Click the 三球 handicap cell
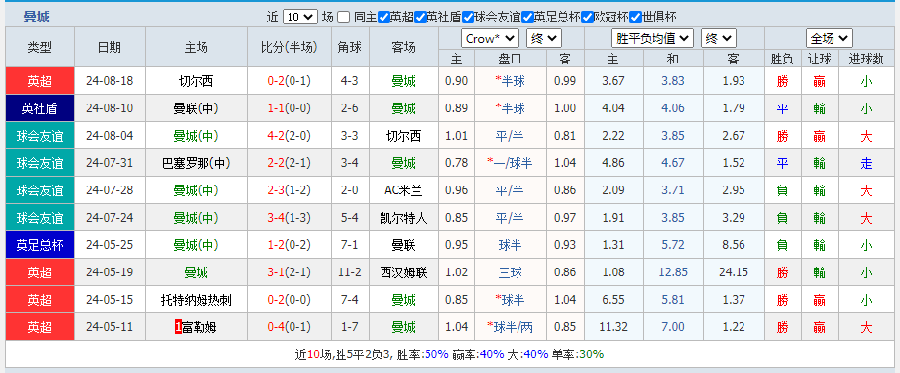The image size is (900, 373). [511, 272]
